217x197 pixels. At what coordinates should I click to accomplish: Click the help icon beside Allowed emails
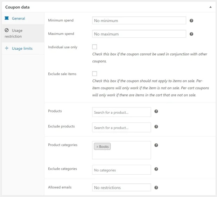156,188
